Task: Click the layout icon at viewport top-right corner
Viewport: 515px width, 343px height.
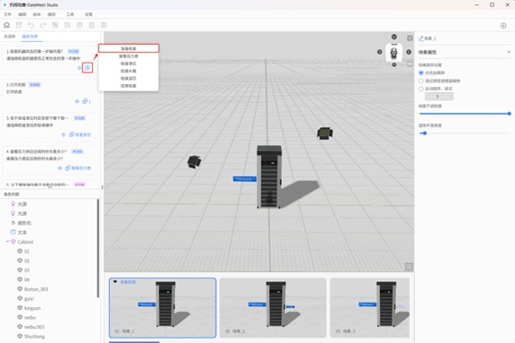Action: click(x=409, y=39)
